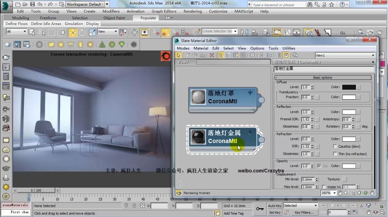The image size is (388, 217).
Task: Click the sun light icon in left sidebar
Action: click(6, 187)
